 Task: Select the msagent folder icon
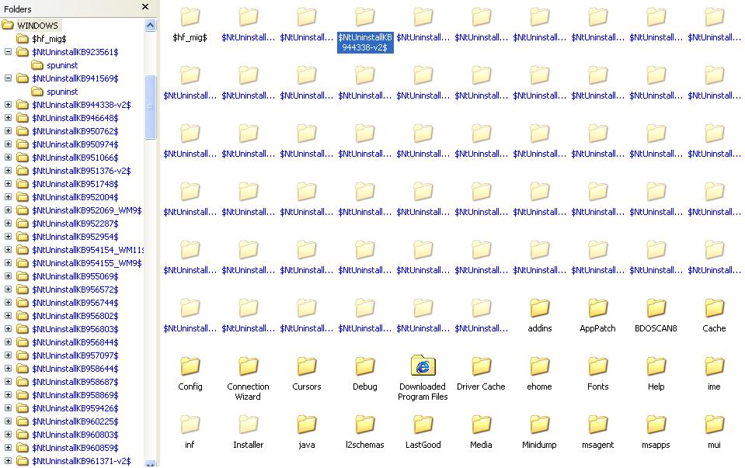597,425
